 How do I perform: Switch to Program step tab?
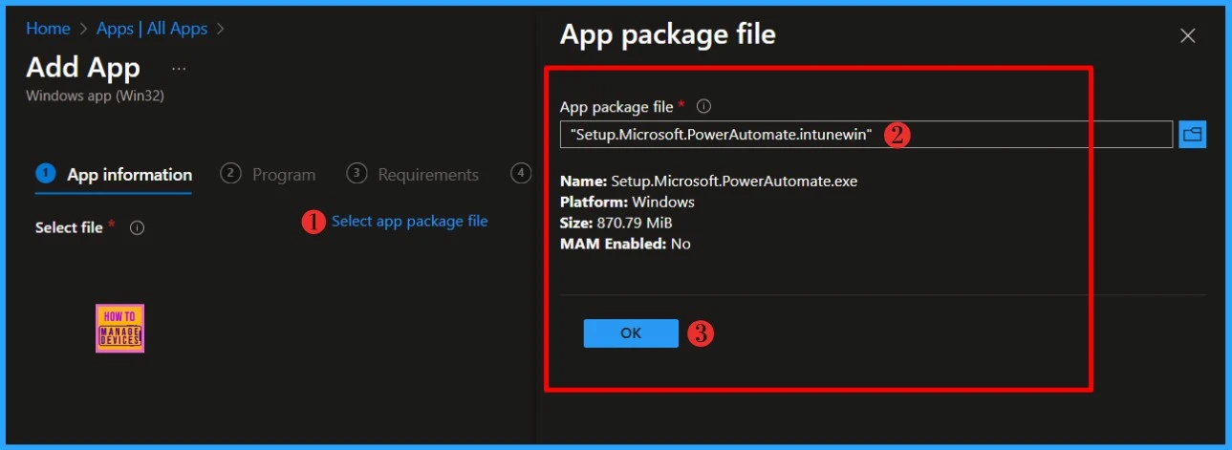click(x=268, y=175)
